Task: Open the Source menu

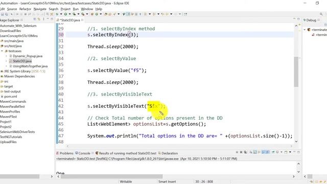Action: [x=12, y=9]
